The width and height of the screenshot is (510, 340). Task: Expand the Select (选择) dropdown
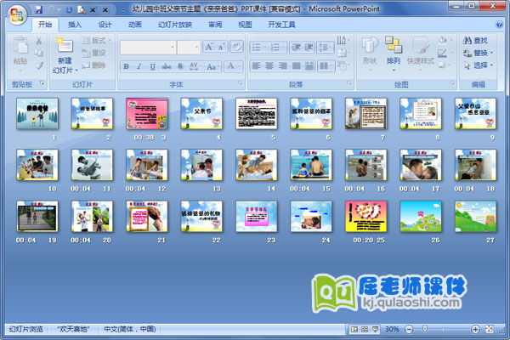click(x=492, y=65)
